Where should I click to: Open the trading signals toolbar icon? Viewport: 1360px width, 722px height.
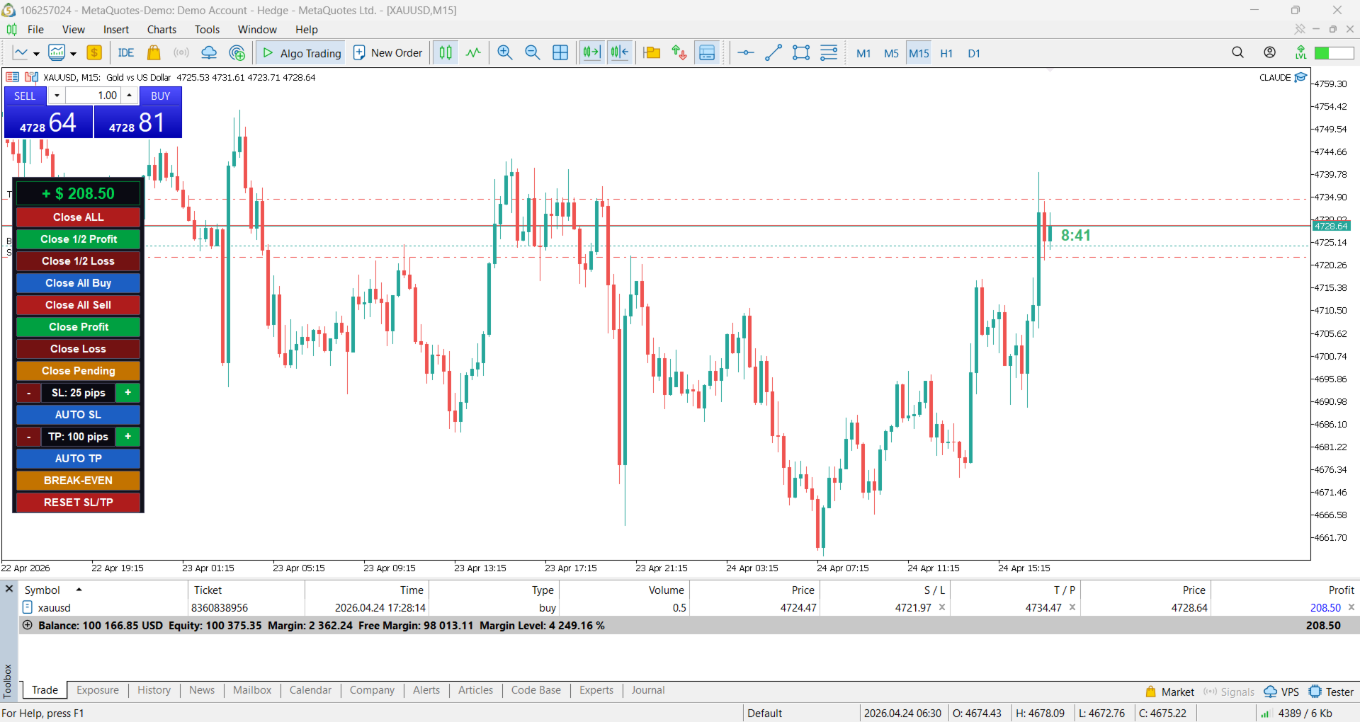pos(181,53)
